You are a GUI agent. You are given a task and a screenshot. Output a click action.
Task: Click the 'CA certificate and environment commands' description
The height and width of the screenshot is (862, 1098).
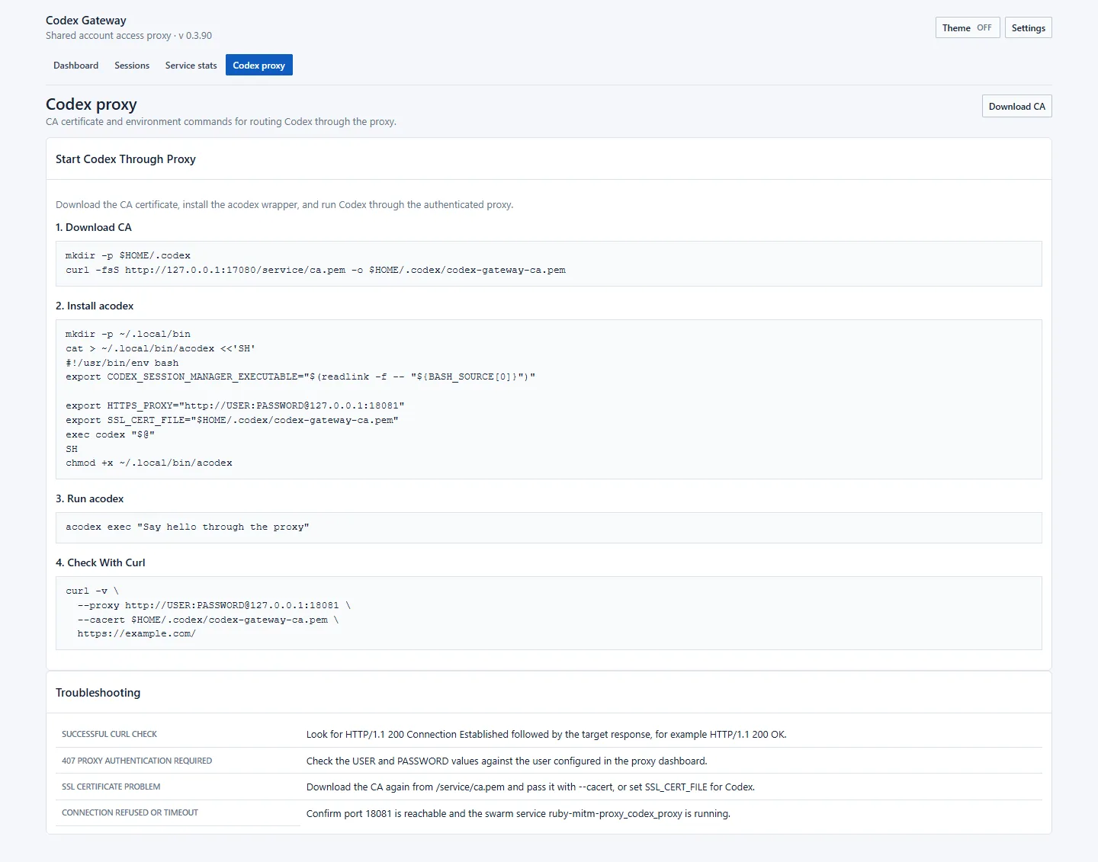point(221,122)
